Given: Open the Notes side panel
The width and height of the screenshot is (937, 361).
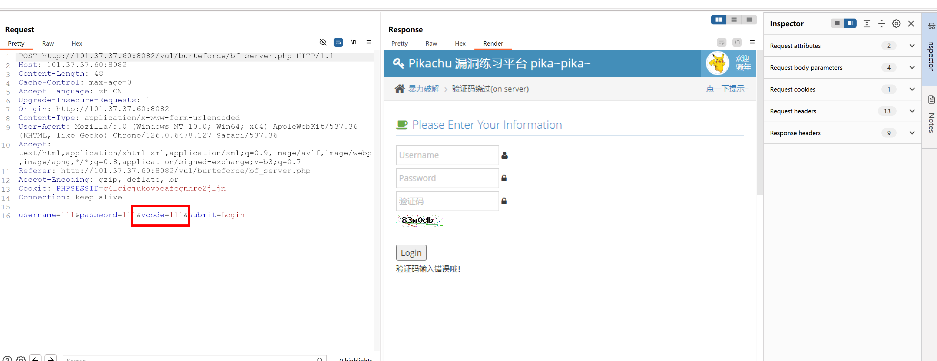Looking at the screenshot, I should pos(931,116).
